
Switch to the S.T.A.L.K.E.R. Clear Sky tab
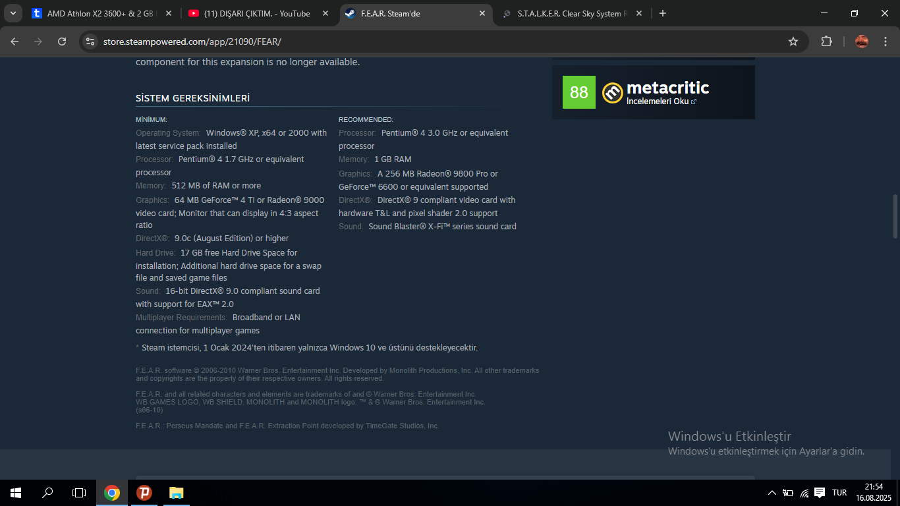[573, 13]
